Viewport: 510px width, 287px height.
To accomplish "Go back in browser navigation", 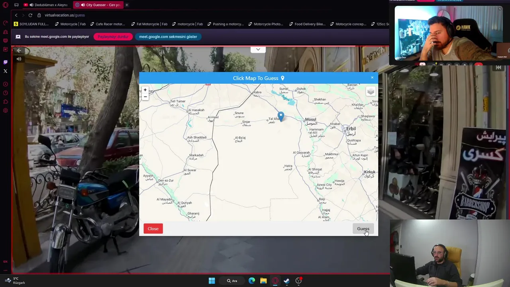I will [x=16, y=15].
